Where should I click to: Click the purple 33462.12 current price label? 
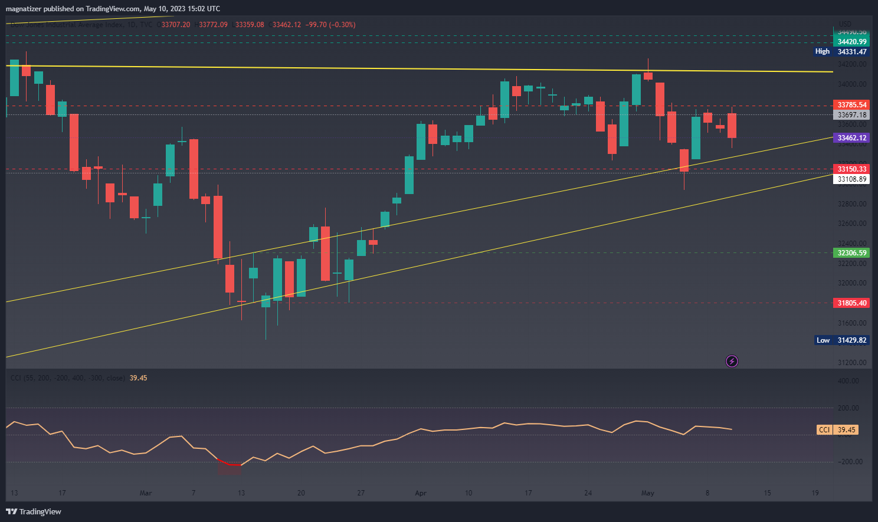click(851, 138)
